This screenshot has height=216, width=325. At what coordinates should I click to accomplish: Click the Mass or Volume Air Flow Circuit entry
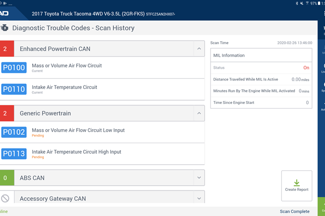pyautogui.click(x=67, y=66)
